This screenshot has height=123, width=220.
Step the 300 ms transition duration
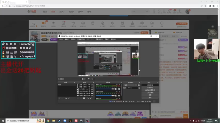click(139, 88)
